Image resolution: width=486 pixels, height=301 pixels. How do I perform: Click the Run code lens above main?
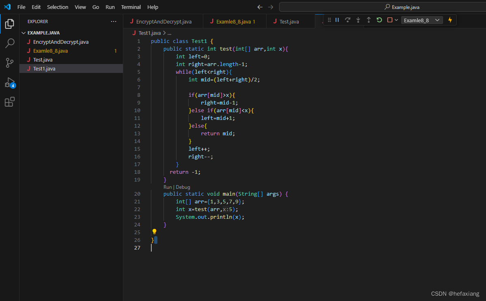pos(167,187)
